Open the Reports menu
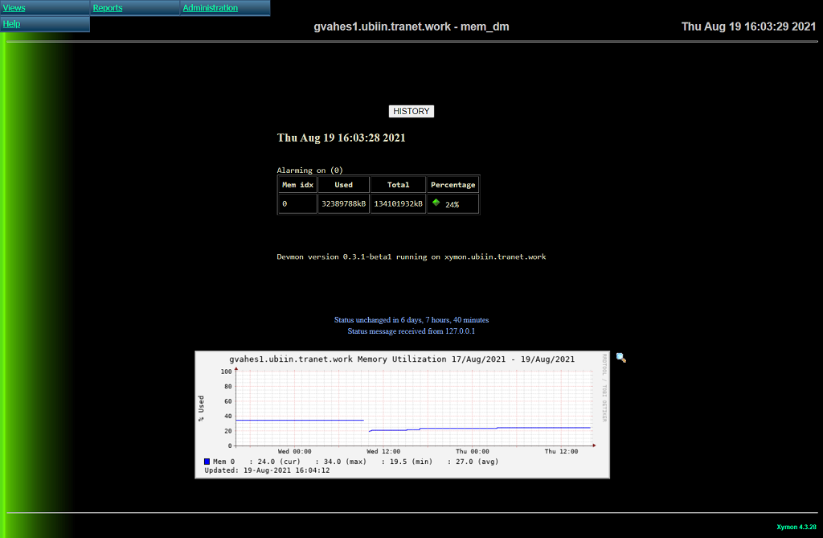Image resolution: width=823 pixels, height=538 pixels. pos(108,8)
